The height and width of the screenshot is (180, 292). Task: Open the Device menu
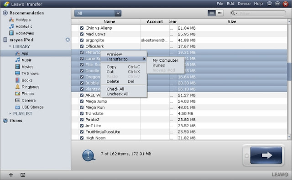coord(244,4)
